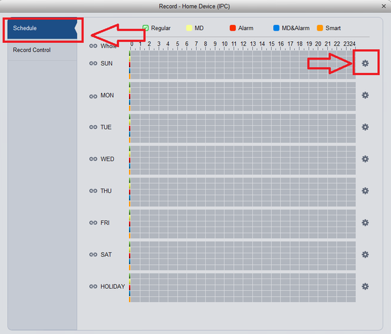Select the yellow MD record type

189,28
